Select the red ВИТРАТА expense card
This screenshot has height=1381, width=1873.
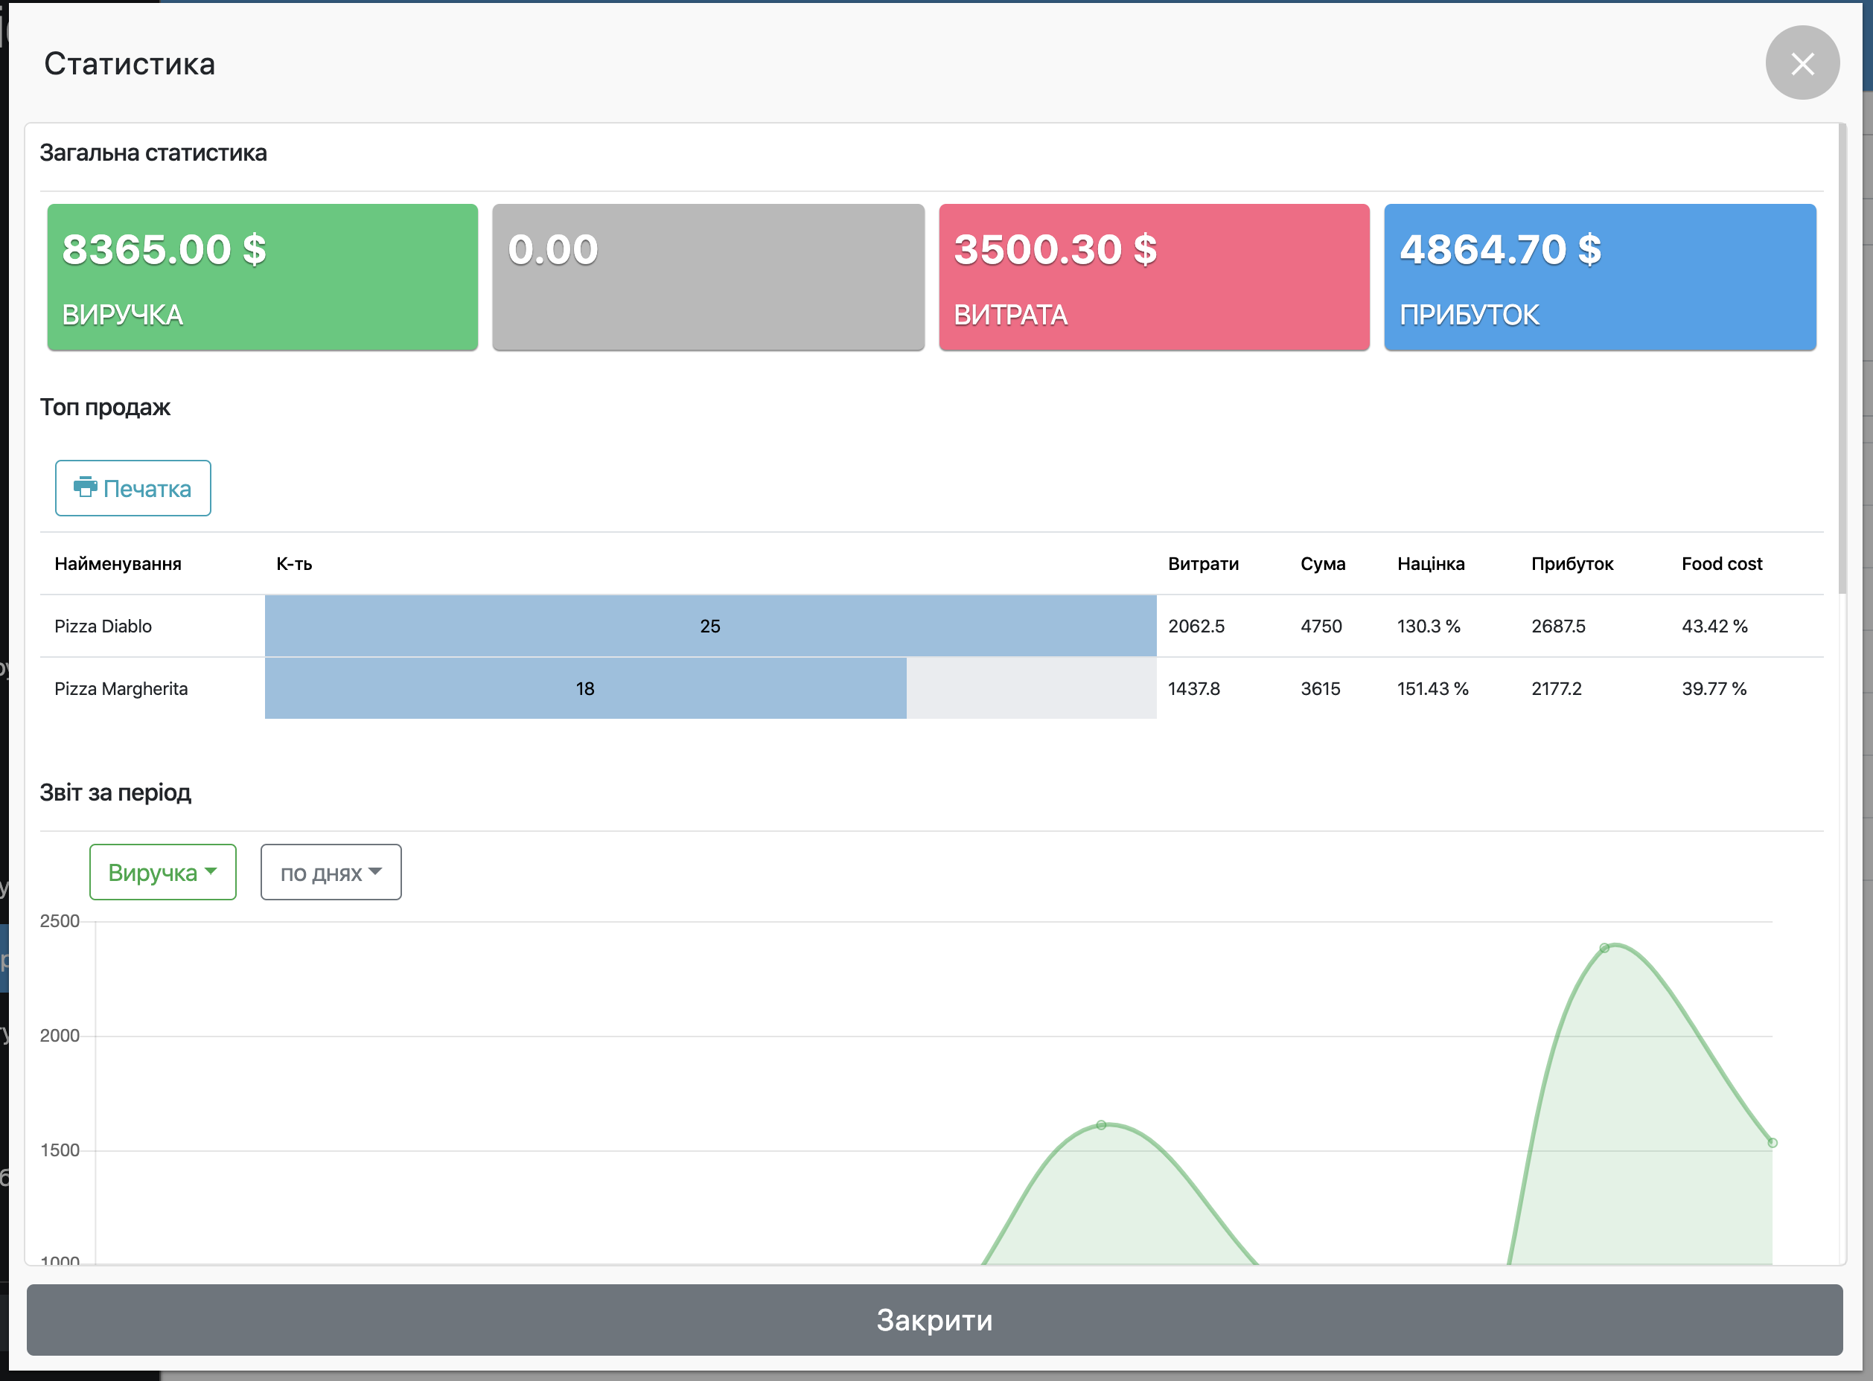[1153, 277]
